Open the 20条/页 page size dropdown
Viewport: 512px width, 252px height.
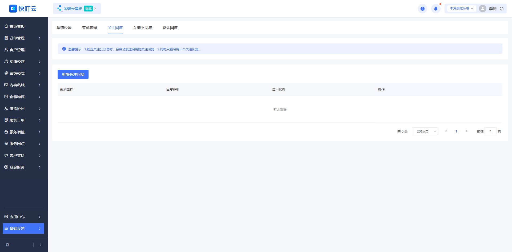(425, 131)
